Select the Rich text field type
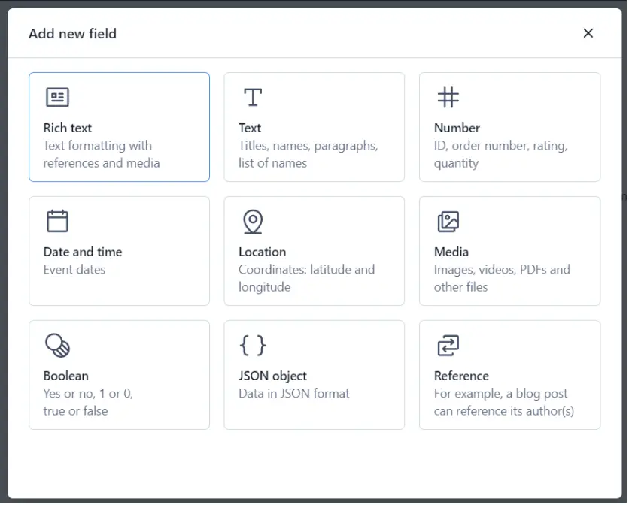 [119, 126]
